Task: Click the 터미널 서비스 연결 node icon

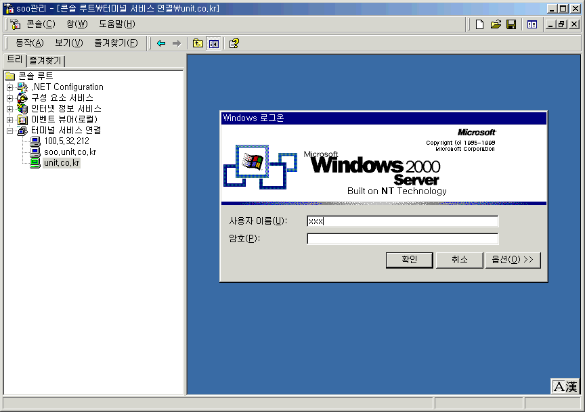Action: 22,131
